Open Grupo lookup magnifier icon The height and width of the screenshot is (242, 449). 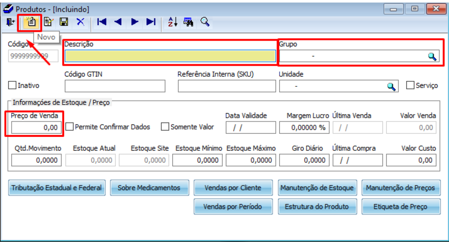tap(432, 56)
